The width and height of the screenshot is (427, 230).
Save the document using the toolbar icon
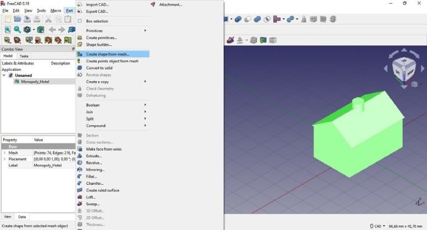coord(27,19)
